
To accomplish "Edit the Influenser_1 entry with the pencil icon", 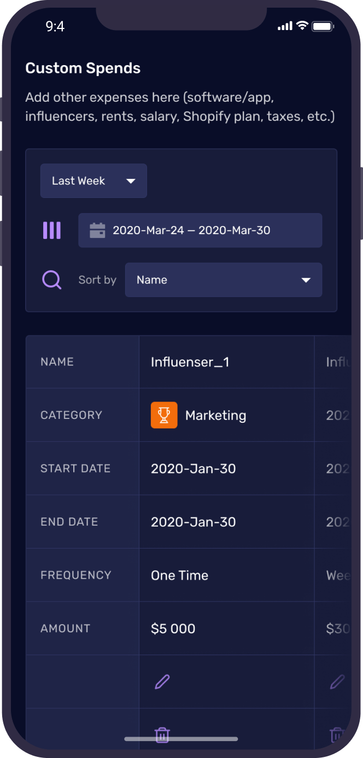I will 162,681.
